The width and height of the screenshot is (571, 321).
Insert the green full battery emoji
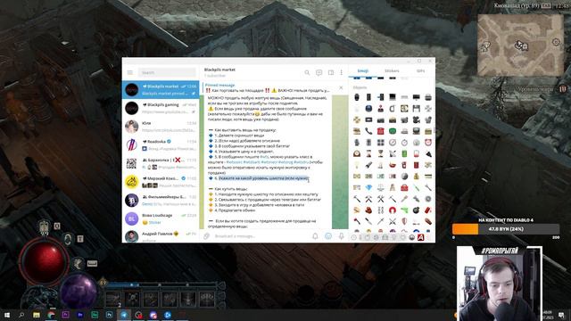point(404,153)
